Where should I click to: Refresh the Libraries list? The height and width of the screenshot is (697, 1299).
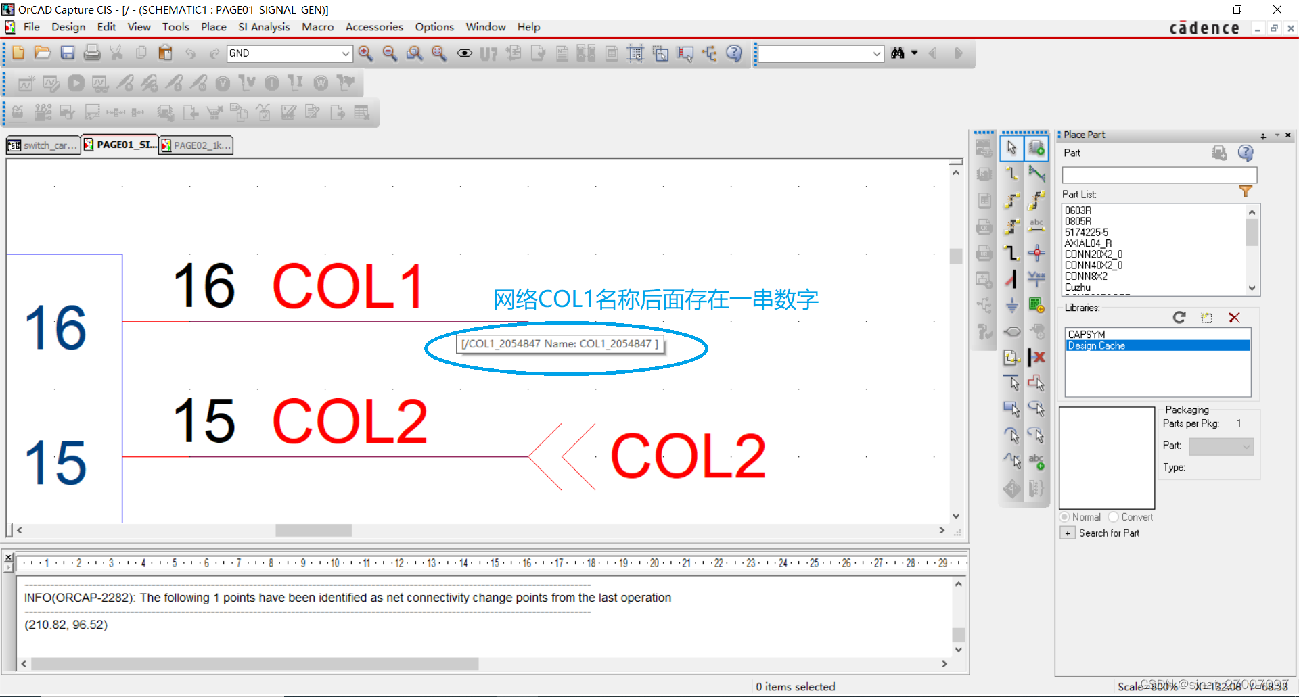pyautogui.click(x=1179, y=317)
